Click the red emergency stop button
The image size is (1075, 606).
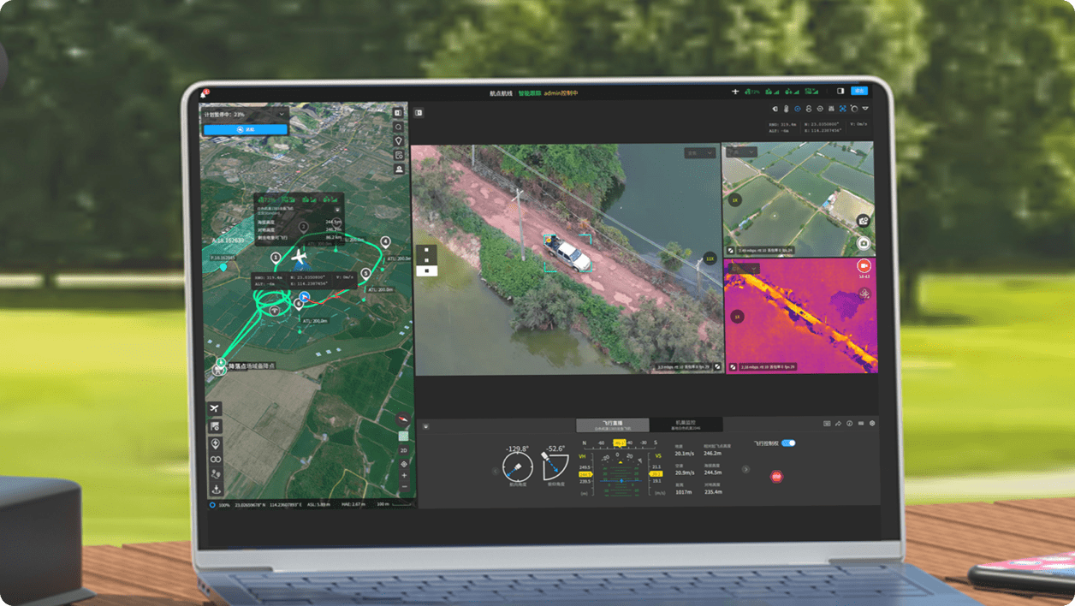point(776,476)
